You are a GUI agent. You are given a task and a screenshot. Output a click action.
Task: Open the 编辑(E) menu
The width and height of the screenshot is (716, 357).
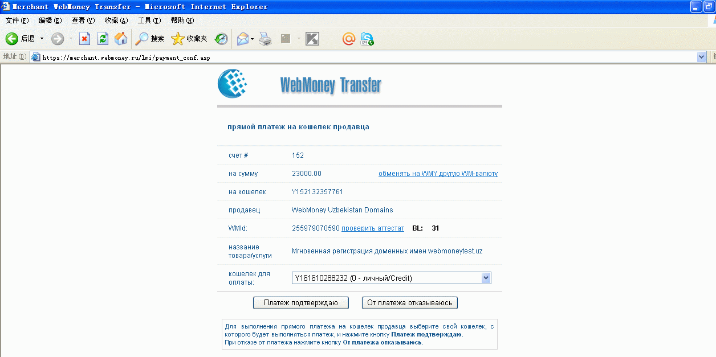coord(50,20)
